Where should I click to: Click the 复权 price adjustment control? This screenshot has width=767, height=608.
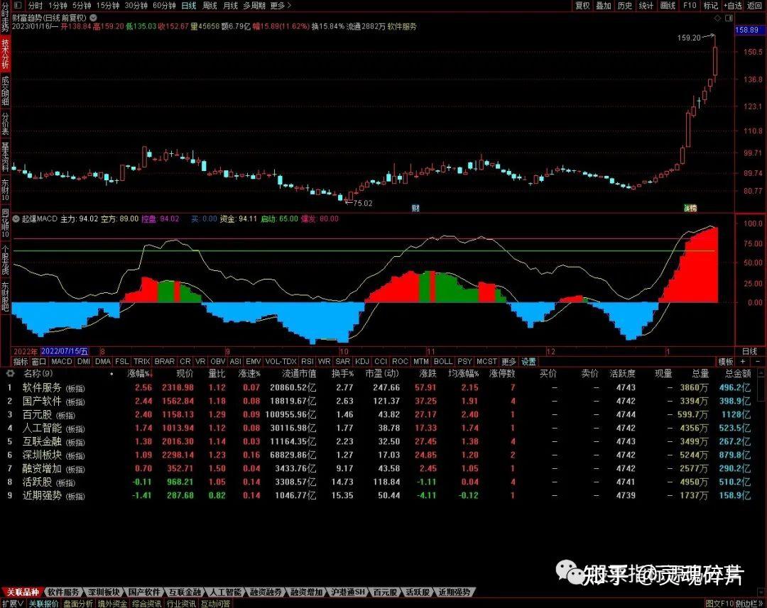coord(582,5)
